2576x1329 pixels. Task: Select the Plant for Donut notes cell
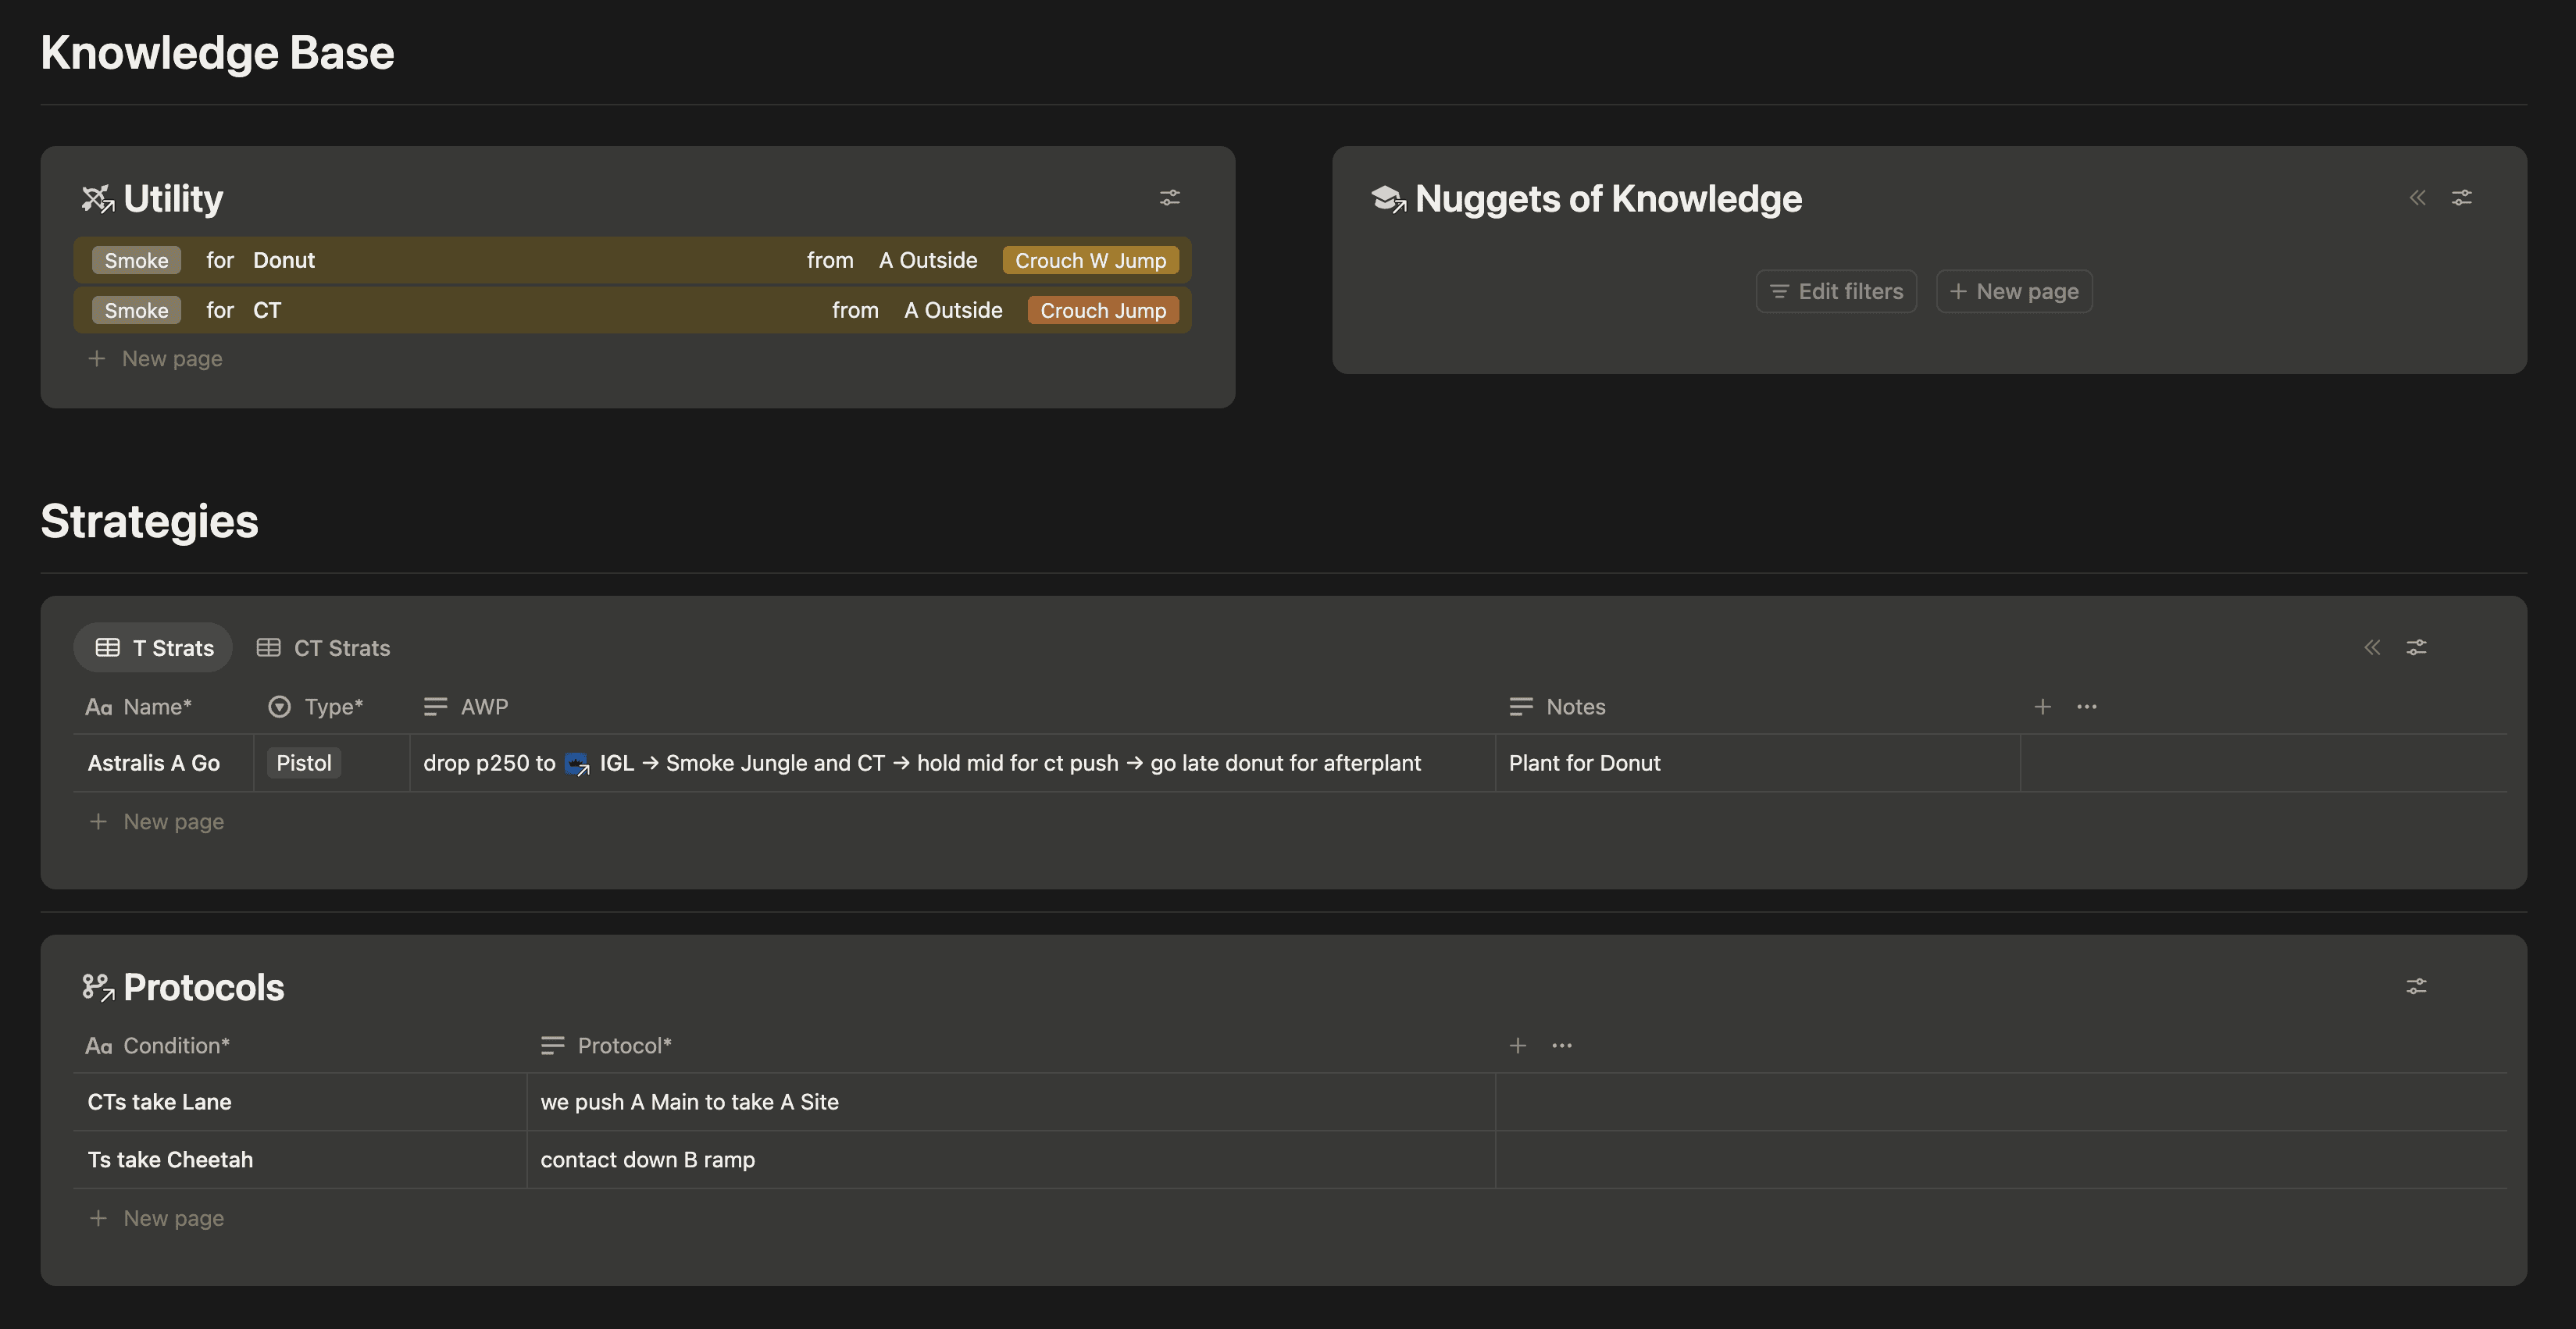[x=1757, y=763]
